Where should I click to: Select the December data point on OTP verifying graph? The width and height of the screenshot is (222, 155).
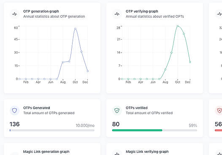tap(190, 62)
